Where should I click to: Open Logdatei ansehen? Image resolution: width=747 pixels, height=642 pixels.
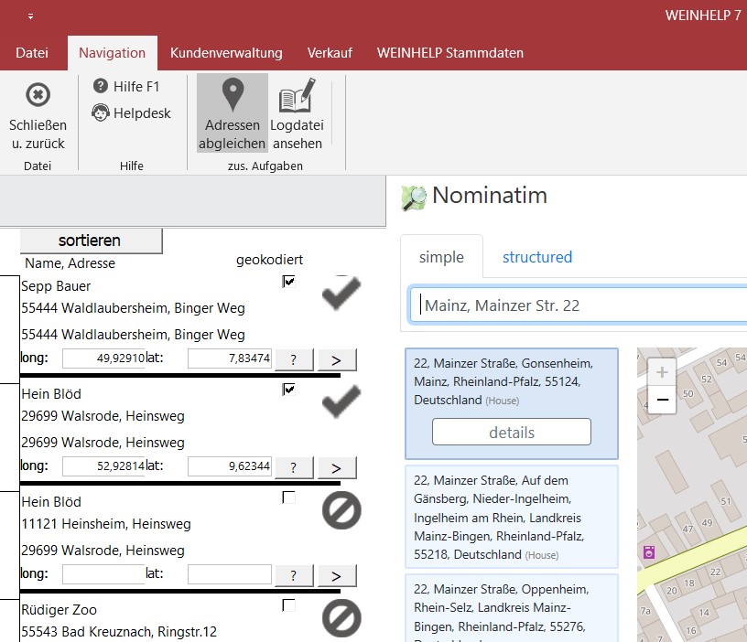click(296, 95)
